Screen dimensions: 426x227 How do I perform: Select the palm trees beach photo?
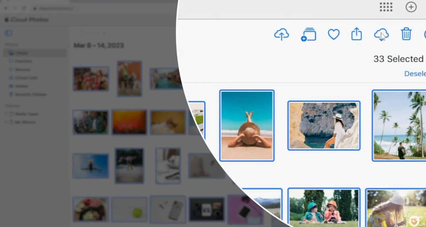tap(399, 125)
